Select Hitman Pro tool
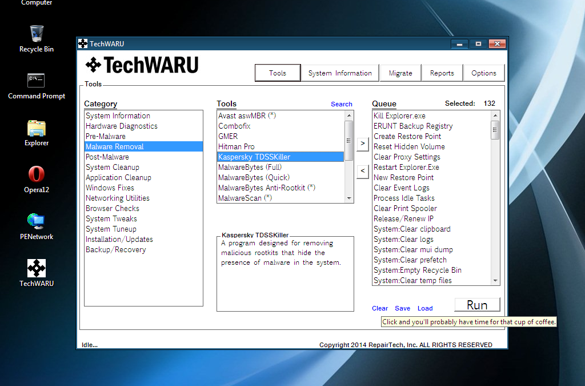This screenshot has width=585, height=386. pos(281,147)
